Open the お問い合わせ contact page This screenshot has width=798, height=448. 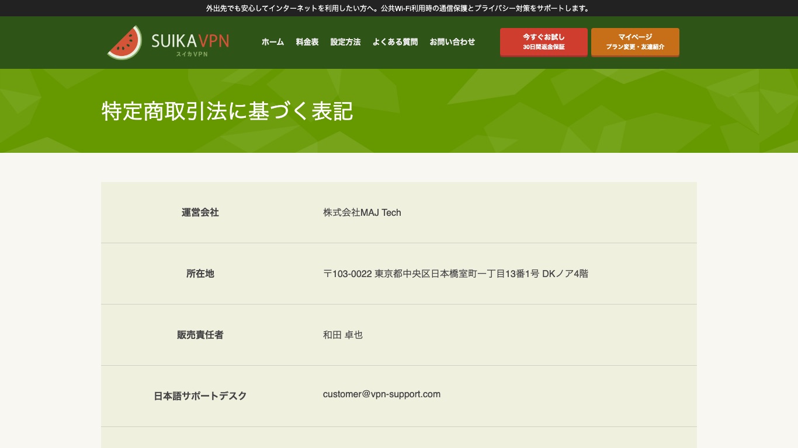452,42
